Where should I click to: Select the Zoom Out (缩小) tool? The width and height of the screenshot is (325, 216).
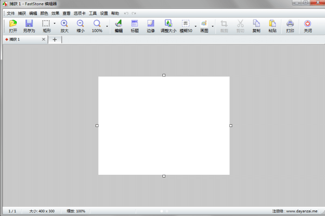(x=80, y=23)
